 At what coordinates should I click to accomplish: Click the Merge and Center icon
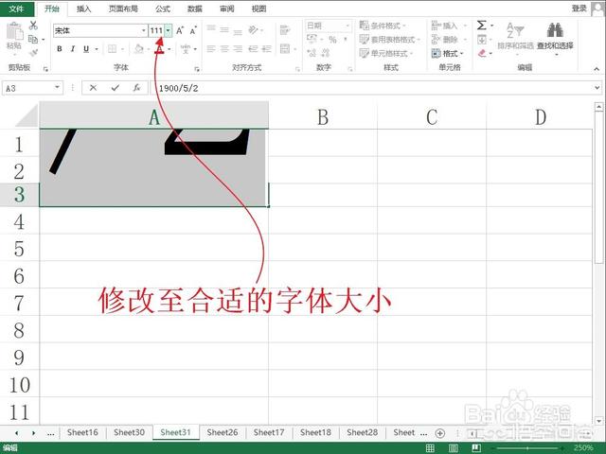point(285,49)
